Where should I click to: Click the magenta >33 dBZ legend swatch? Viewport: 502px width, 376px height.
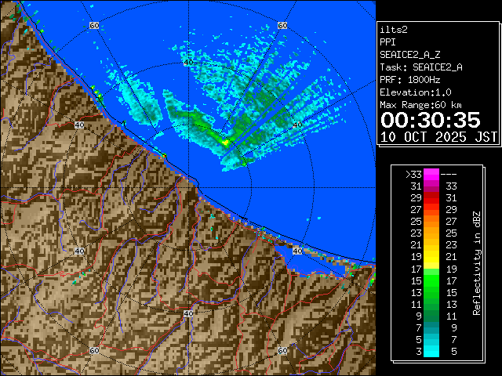(x=431, y=175)
